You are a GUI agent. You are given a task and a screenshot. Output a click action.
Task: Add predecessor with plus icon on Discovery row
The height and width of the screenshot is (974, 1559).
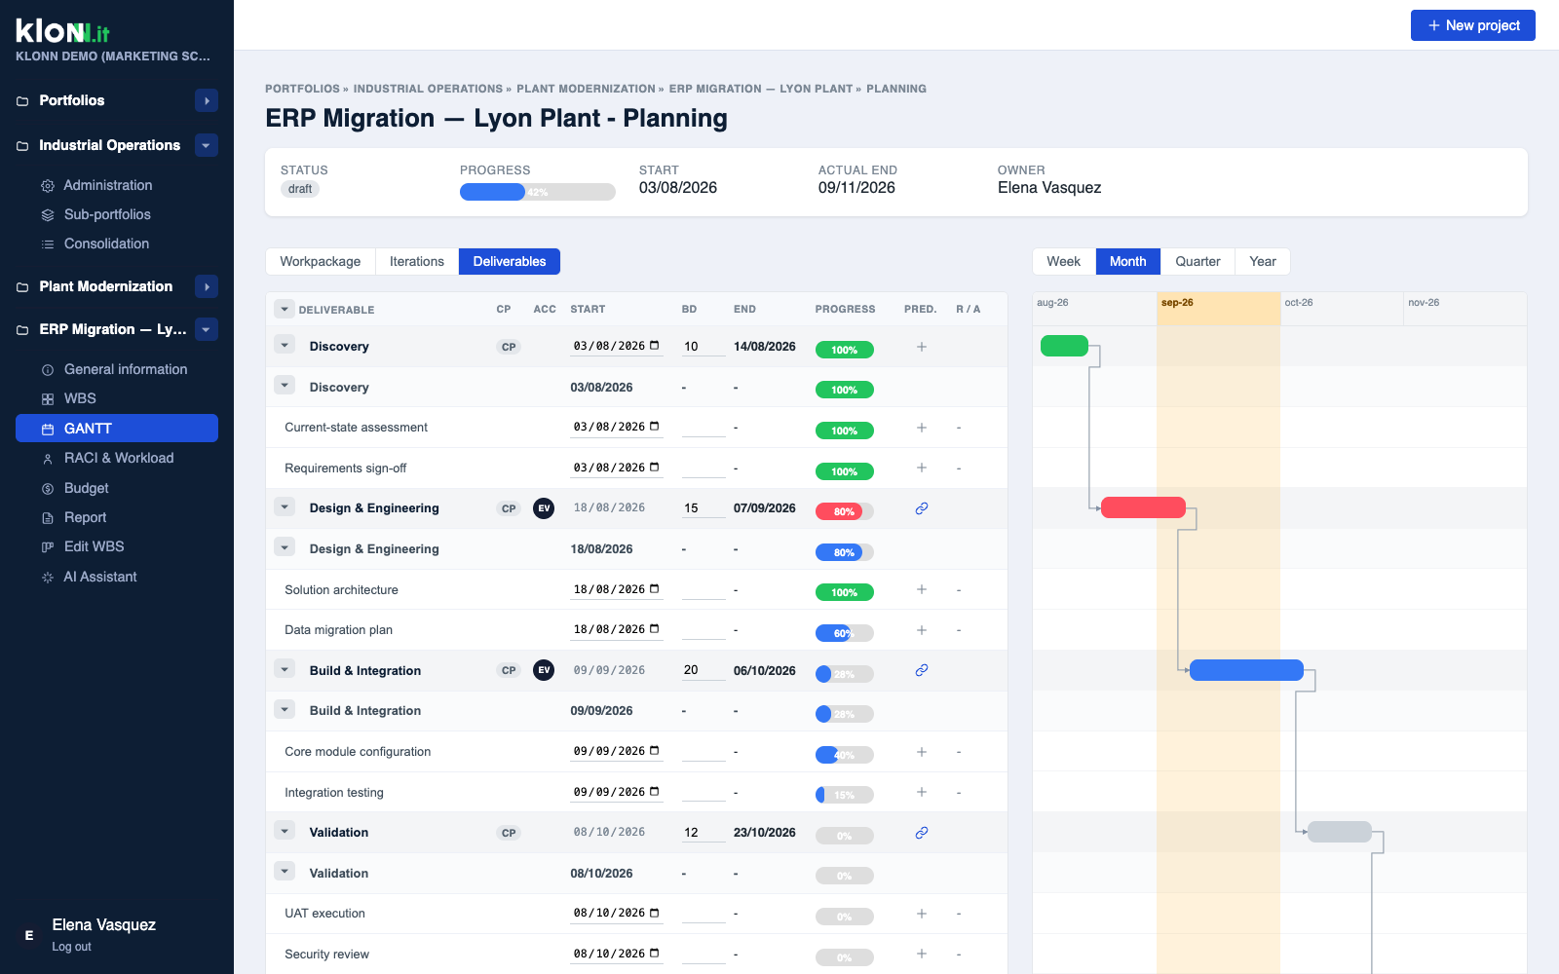(921, 347)
